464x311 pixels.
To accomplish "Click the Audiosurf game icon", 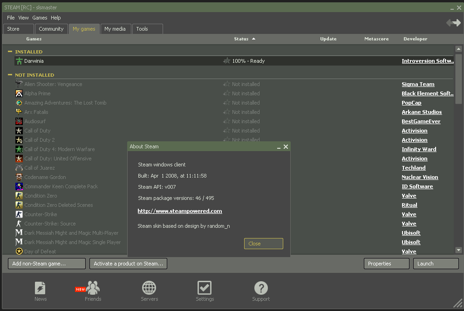I will [19, 121].
